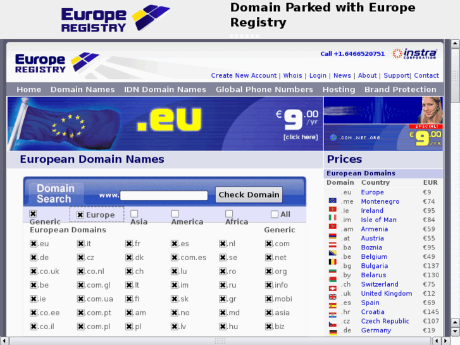Uncheck the Europe category checkbox
Viewport: 460px width, 345px height.
coord(80,215)
